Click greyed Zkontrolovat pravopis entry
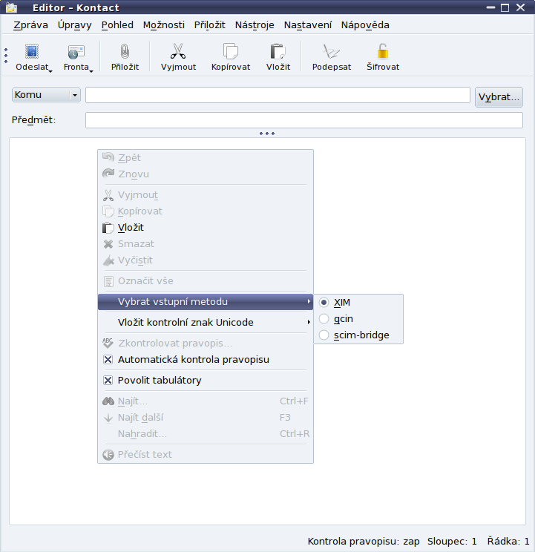This screenshot has height=552, width=535. pyautogui.click(x=206, y=344)
